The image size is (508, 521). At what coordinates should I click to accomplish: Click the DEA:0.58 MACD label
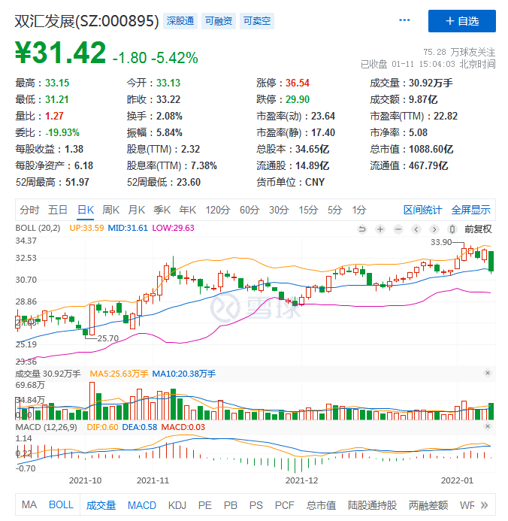click(140, 427)
